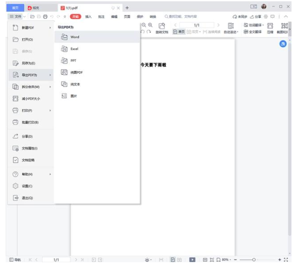Choose Excel as export format

[74, 49]
